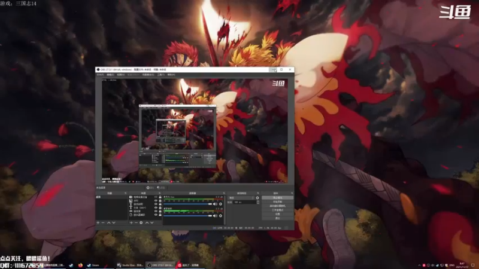This screenshot has height=269, width=479.
Task: Add a new source with the Sources plus button
Action: [x=131, y=222]
